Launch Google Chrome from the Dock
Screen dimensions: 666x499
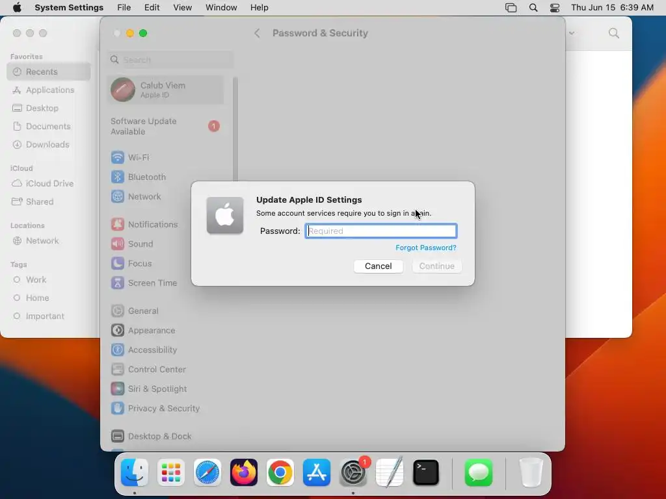tap(280, 472)
